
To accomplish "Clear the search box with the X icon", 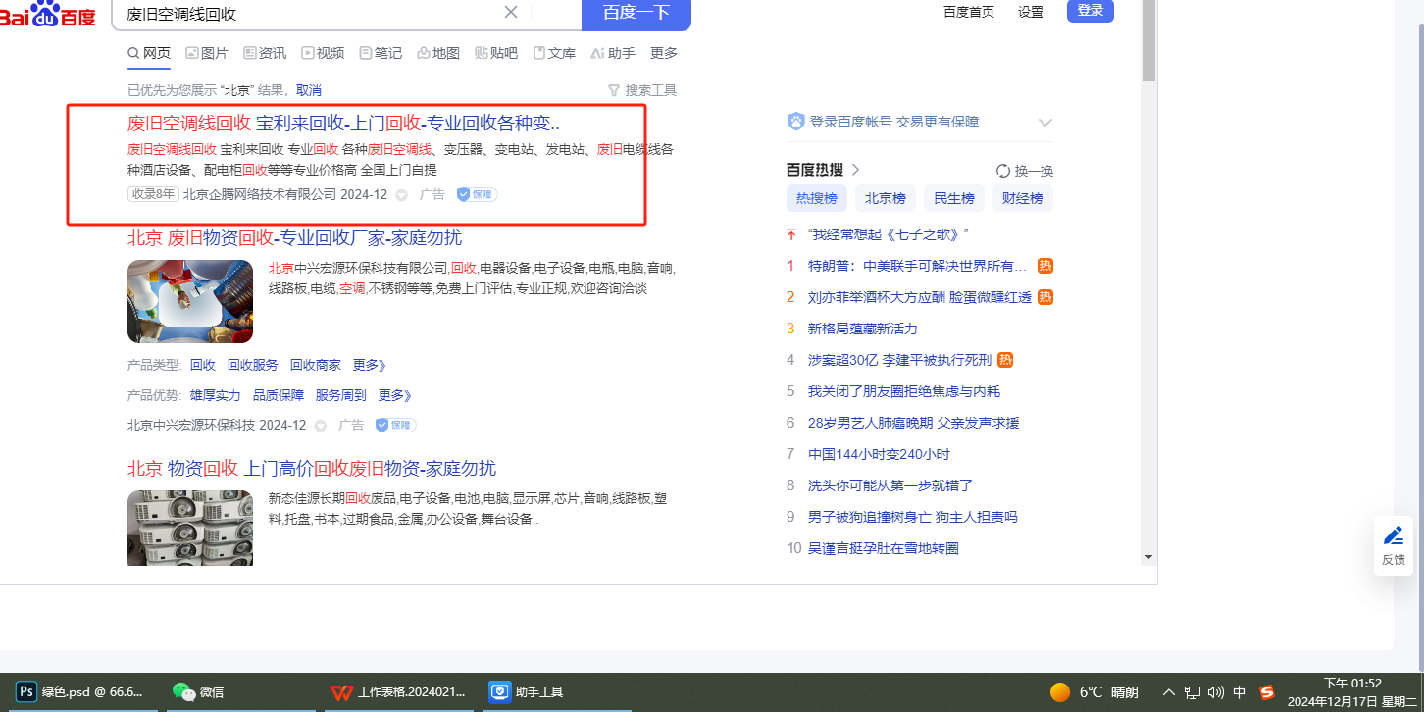I will [x=511, y=12].
